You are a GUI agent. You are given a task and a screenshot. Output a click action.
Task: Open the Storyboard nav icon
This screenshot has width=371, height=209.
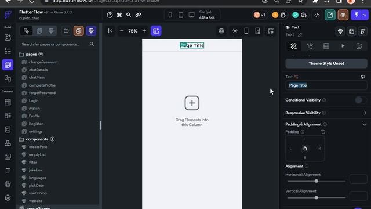8,78
